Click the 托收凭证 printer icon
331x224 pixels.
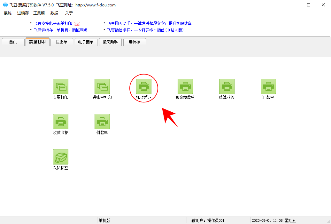click(143, 86)
